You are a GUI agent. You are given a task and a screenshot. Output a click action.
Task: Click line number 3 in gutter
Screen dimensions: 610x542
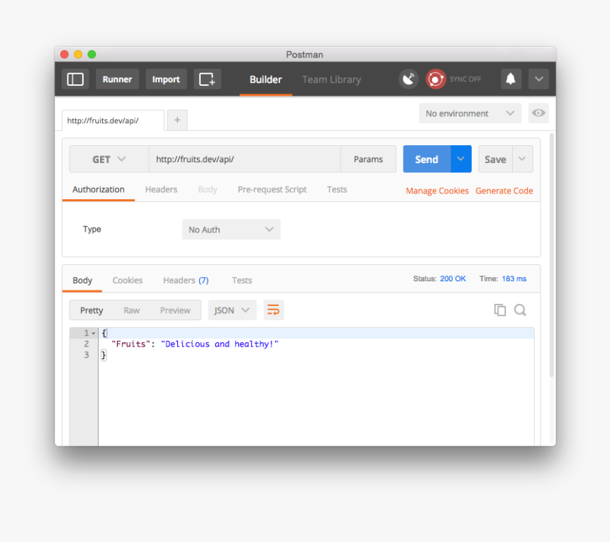coord(87,355)
